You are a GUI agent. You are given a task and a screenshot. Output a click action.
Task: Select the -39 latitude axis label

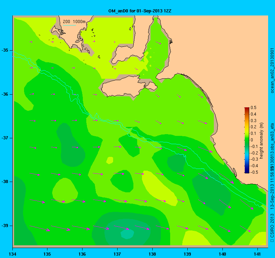pos(5,226)
